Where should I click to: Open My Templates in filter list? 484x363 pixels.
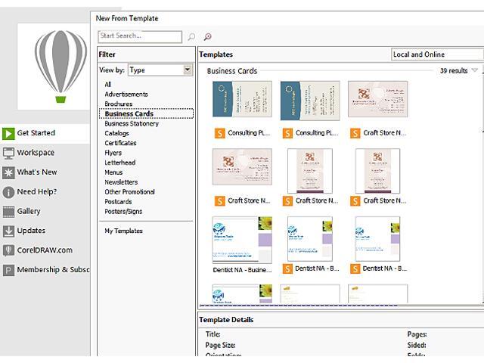pos(123,231)
